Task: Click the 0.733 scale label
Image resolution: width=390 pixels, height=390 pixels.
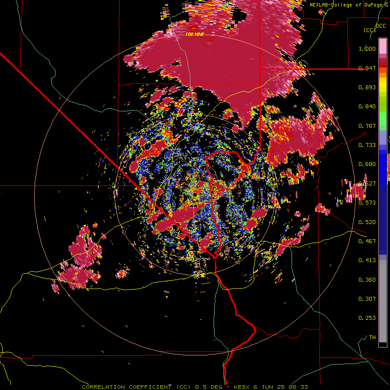Action: coord(367,145)
